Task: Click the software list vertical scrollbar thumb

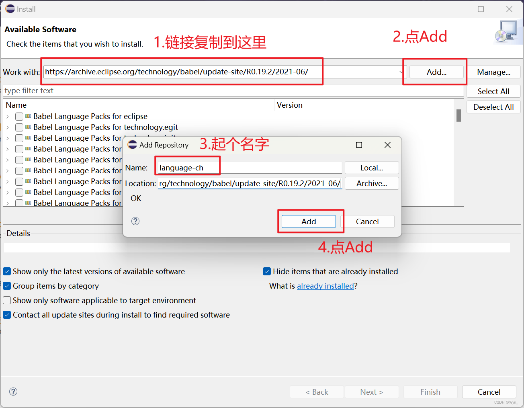Action: click(x=458, y=115)
